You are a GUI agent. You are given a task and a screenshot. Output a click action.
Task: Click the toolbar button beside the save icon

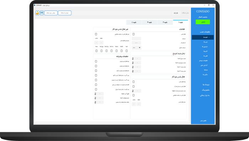(51, 13)
